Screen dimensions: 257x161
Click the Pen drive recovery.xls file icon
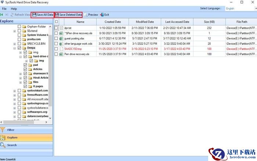click(61, 54)
